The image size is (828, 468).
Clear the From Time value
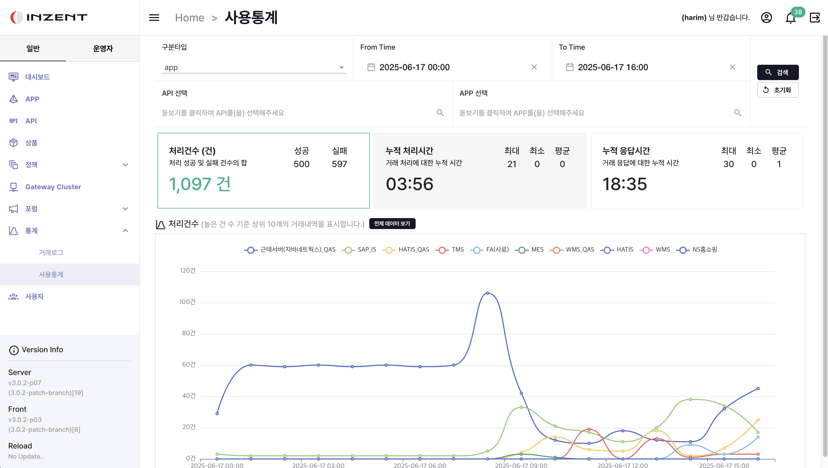pyautogui.click(x=534, y=67)
